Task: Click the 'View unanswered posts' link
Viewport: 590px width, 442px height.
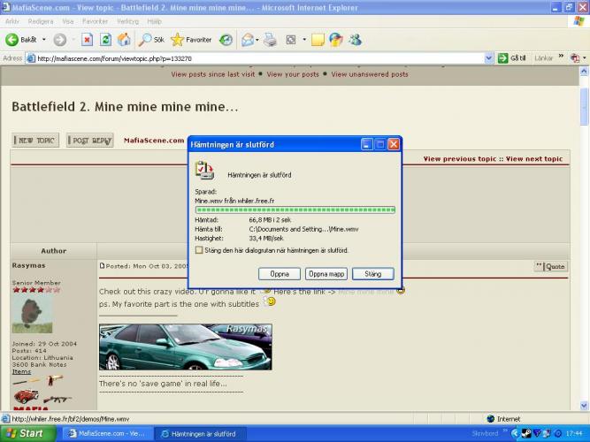Action: [x=370, y=74]
